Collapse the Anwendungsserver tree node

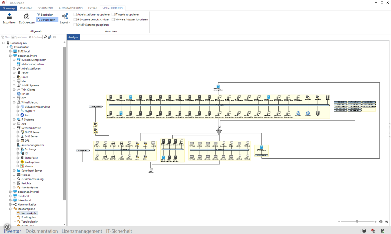(x=14, y=145)
